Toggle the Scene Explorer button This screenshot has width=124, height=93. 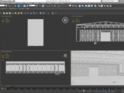(80, 6)
